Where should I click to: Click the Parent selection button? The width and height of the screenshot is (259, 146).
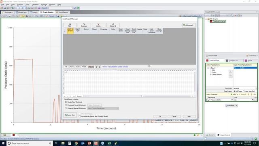click(x=84, y=67)
